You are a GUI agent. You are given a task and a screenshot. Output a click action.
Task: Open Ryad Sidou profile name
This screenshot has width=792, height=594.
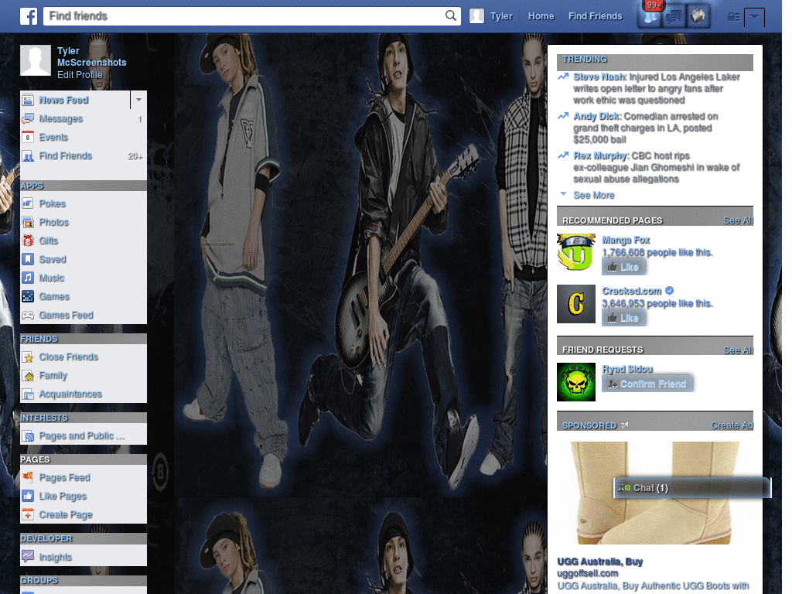coord(627,369)
